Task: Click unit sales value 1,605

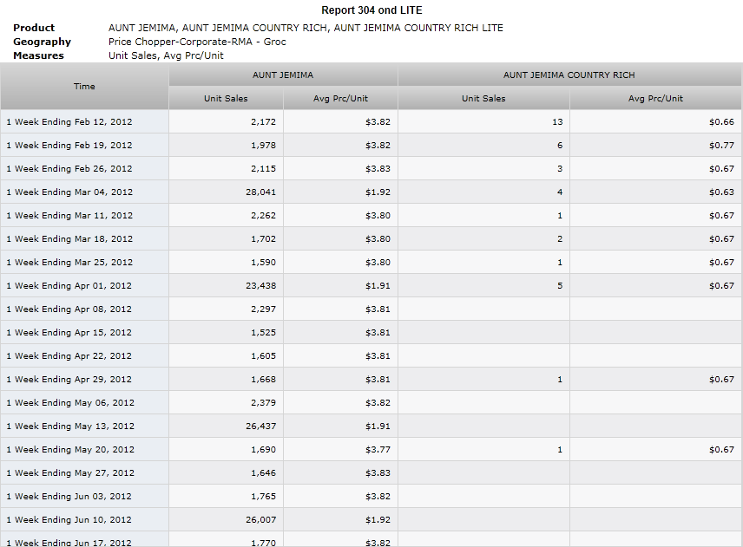Action: pos(263,356)
